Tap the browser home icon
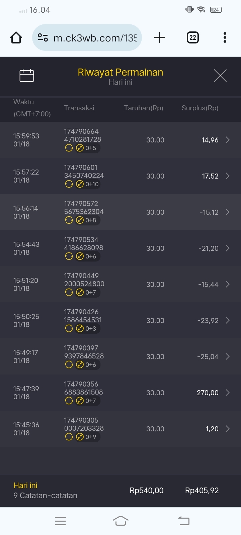The width and height of the screenshot is (241, 535). click(16, 37)
